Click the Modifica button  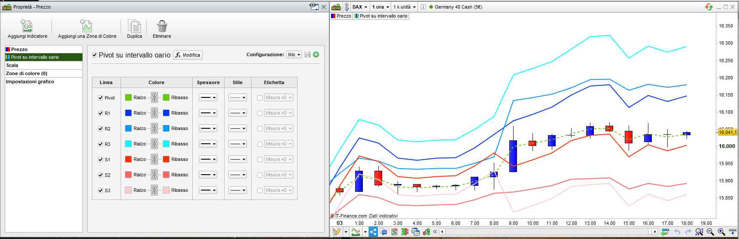[x=188, y=55]
